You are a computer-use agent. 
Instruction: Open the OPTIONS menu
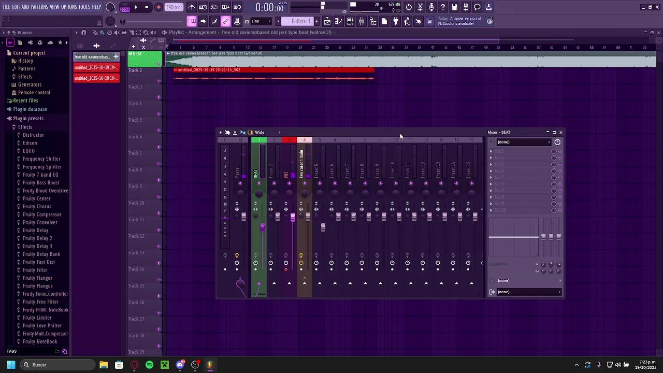click(x=69, y=7)
